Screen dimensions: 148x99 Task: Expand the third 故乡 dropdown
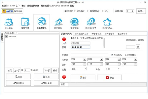coord(119,64)
